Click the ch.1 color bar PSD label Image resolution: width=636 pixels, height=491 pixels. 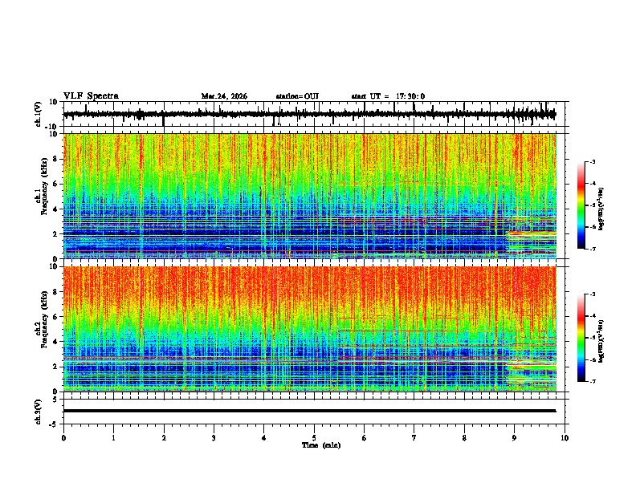click(x=601, y=209)
